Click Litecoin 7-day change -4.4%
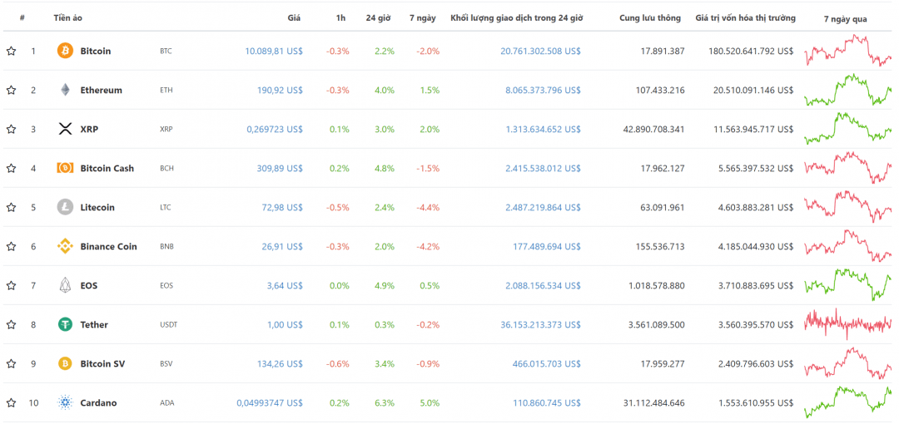The width and height of the screenshot is (899, 424). (x=428, y=207)
